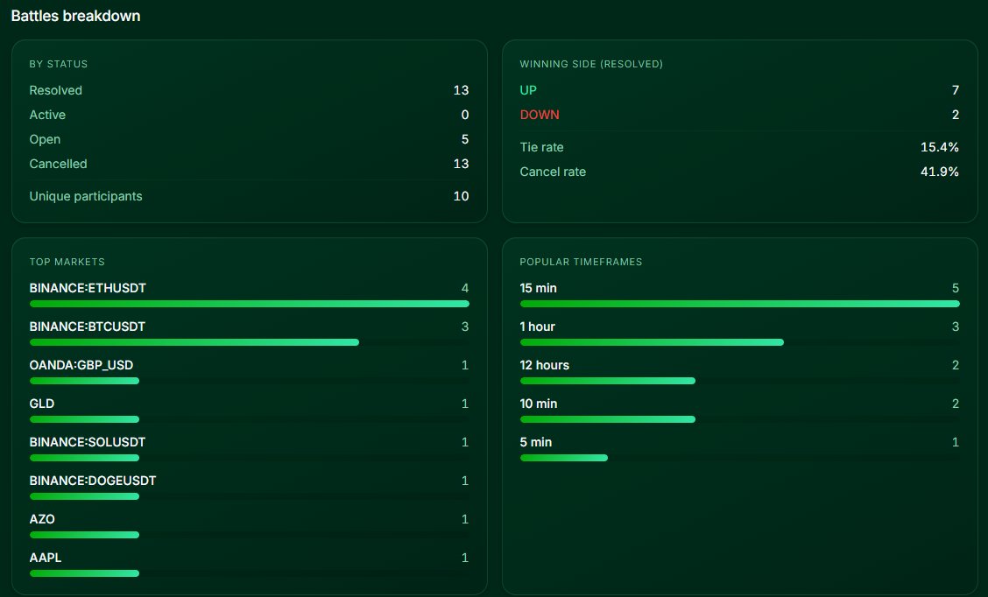The height and width of the screenshot is (597, 988).
Task: Click the WINNING SIDE (RESOLVED) title
Action: (x=591, y=64)
